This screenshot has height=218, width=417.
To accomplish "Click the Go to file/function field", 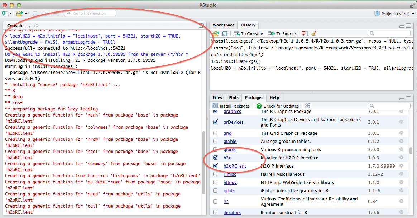I will pyautogui.click(x=90, y=13).
